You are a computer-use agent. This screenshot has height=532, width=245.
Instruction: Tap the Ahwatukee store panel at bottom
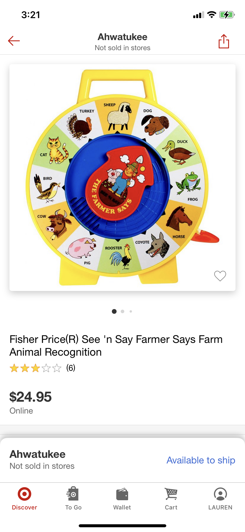(42, 459)
